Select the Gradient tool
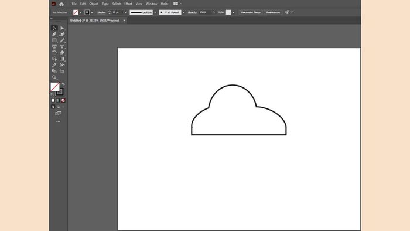410x231 pixels. pyautogui.click(x=62, y=59)
